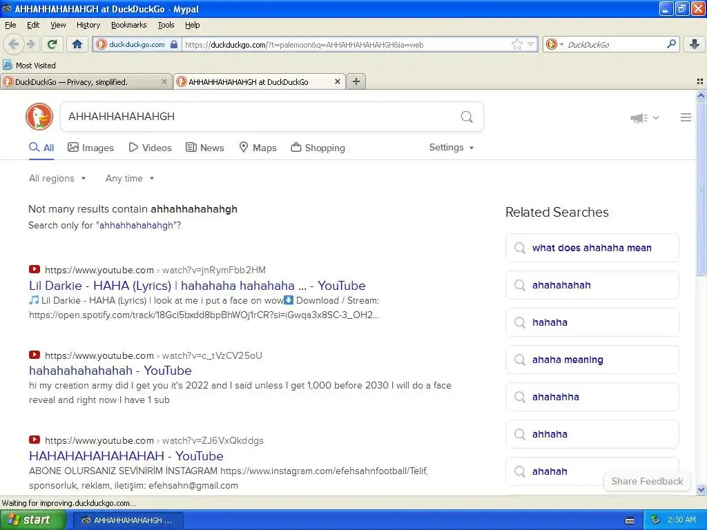Search only for "ahhahhahahahgh" link
The width and height of the screenshot is (707, 530).
pos(136,226)
